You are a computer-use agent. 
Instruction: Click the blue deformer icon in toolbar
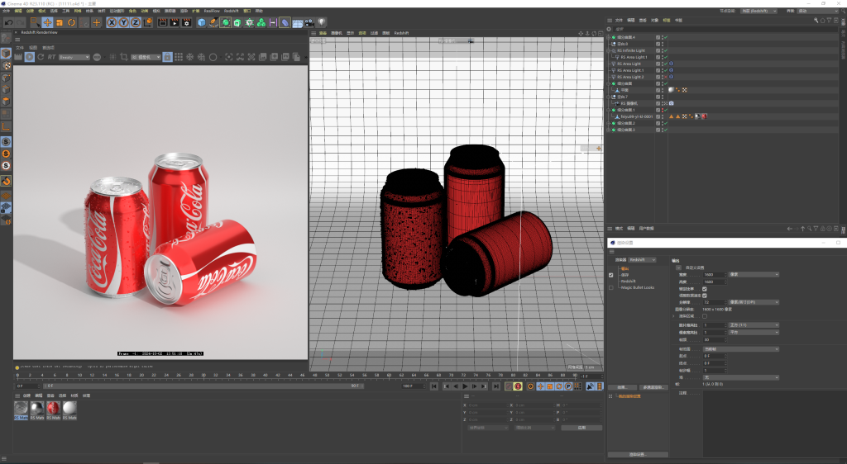pos(285,22)
